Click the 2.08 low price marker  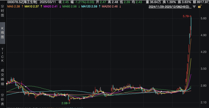[65, 103]
